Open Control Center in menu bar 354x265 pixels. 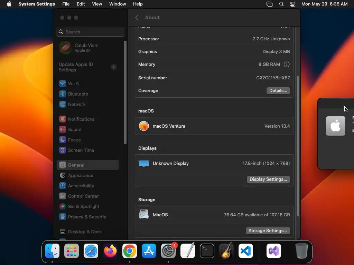pos(293,4)
